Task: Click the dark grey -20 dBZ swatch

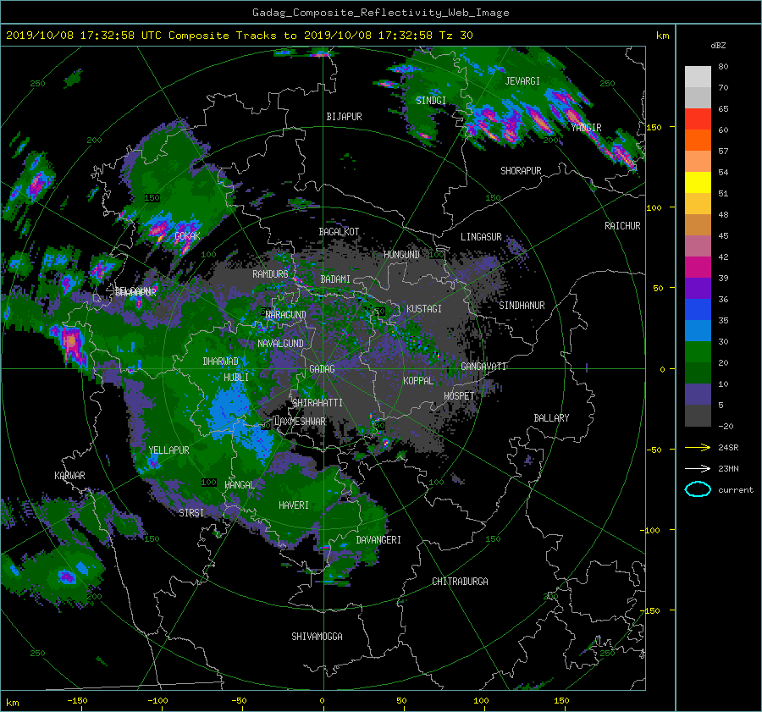Action: [698, 416]
